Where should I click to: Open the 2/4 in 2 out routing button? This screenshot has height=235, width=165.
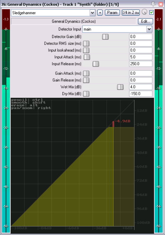click(x=131, y=12)
